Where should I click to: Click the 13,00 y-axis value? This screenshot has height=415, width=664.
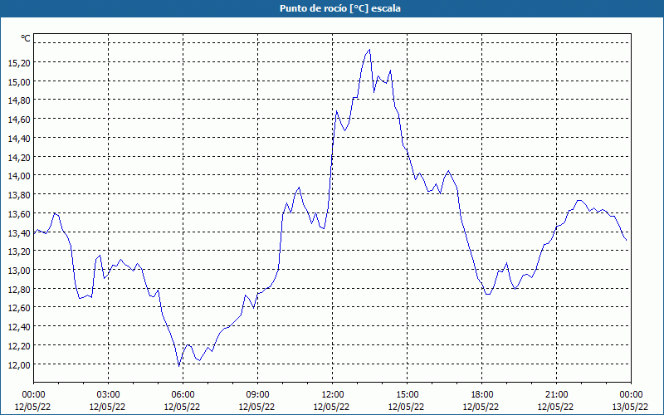tap(19, 271)
